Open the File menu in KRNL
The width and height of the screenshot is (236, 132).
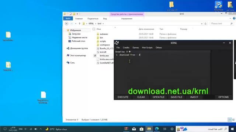point(118,48)
